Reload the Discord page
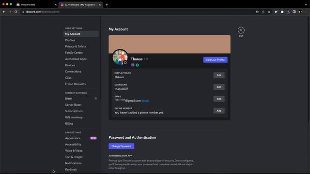 tap(16, 12)
